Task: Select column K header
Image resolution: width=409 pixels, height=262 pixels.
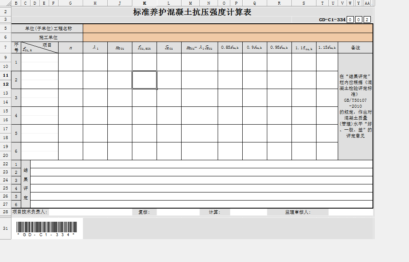Action: [x=144, y=3]
